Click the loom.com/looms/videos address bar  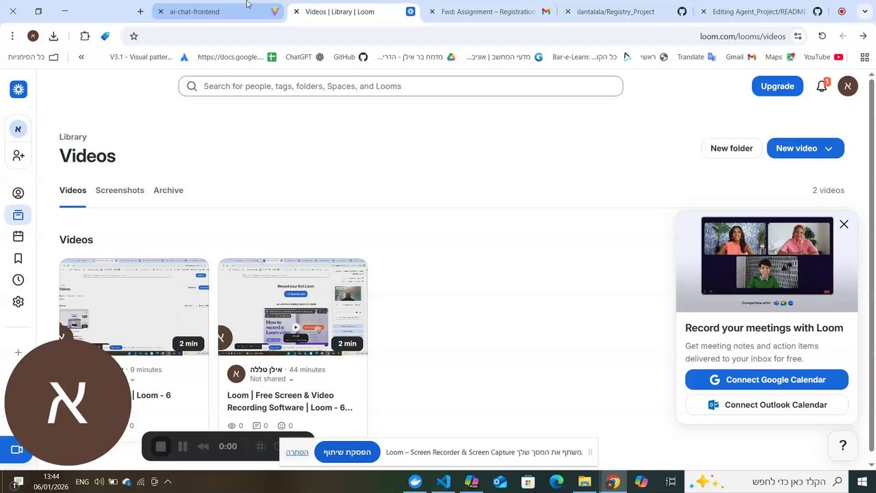pyautogui.click(x=742, y=36)
